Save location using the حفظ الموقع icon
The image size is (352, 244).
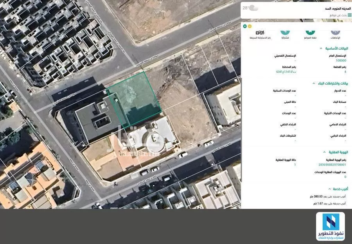pos(309,33)
